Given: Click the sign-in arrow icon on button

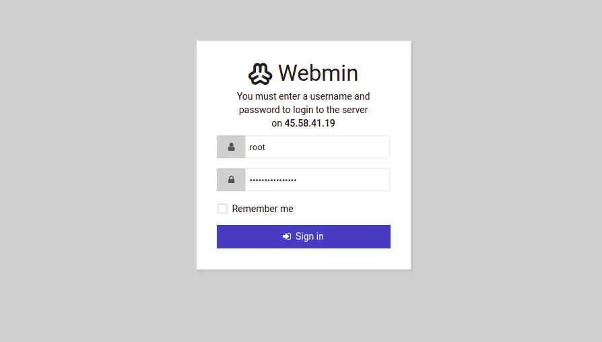Looking at the screenshot, I should pos(287,236).
